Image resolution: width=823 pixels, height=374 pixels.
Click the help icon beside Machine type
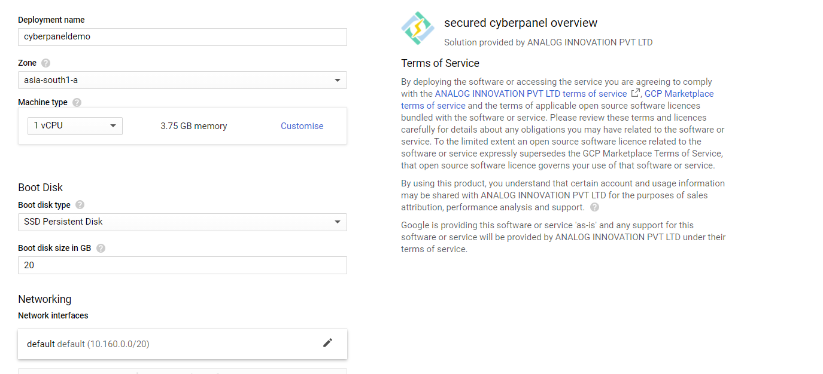[x=77, y=102]
